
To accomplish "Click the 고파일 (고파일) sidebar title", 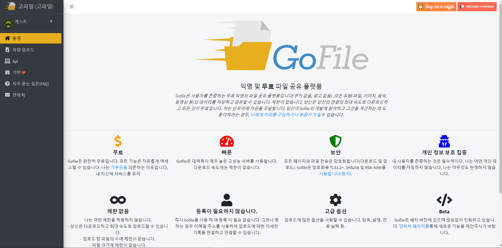I will tap(36, 6).
